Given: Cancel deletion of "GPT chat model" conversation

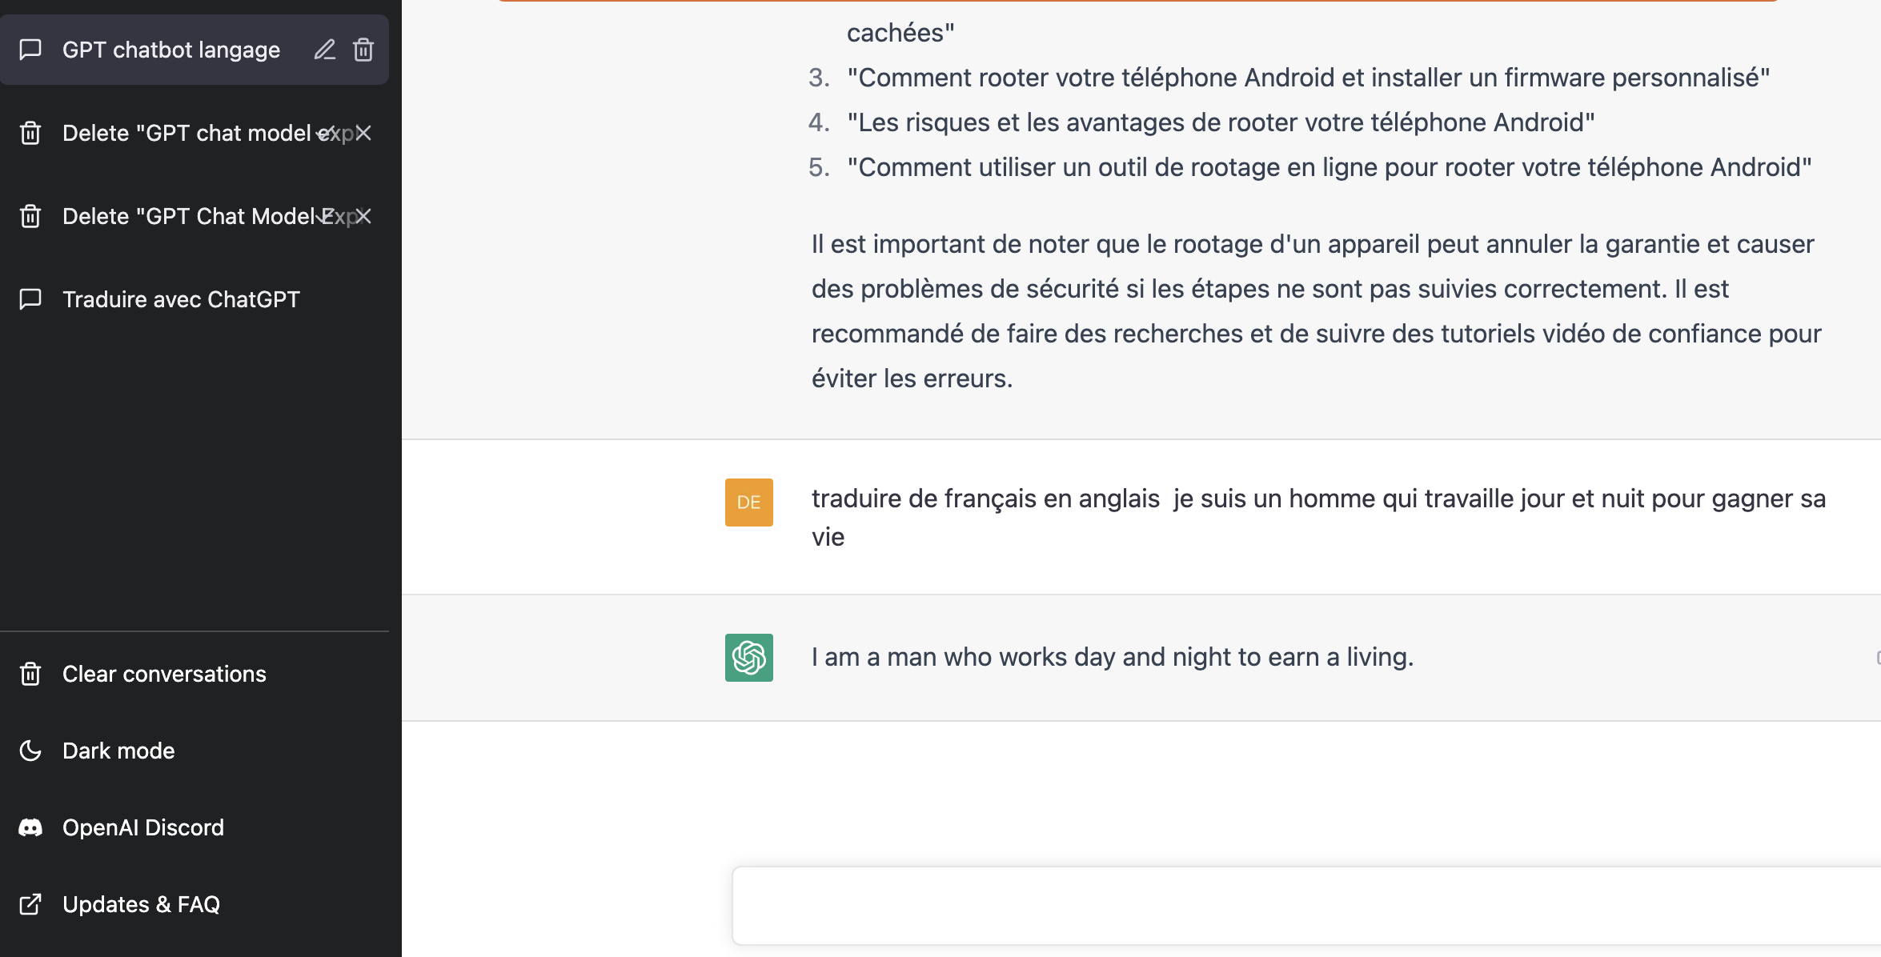Looking at the screenshot, I should (x=363, y=133).
